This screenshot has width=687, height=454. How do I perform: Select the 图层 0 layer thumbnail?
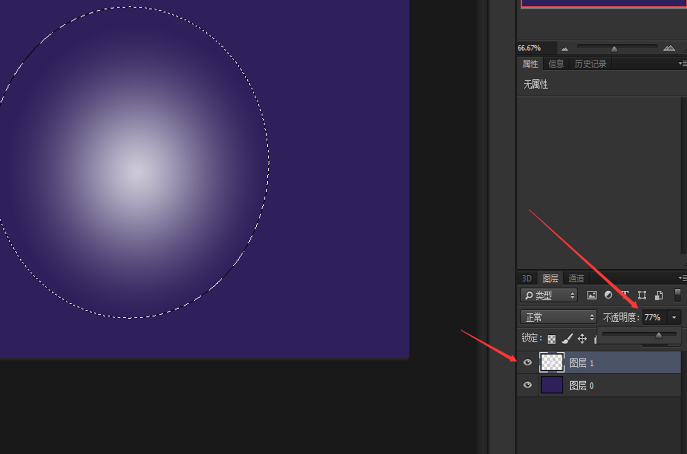[552, 385]
